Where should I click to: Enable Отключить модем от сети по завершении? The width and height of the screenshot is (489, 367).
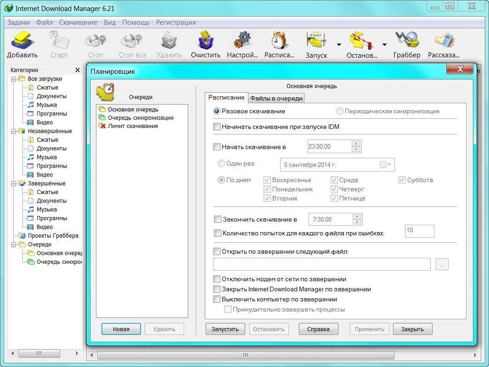[216, 279]
